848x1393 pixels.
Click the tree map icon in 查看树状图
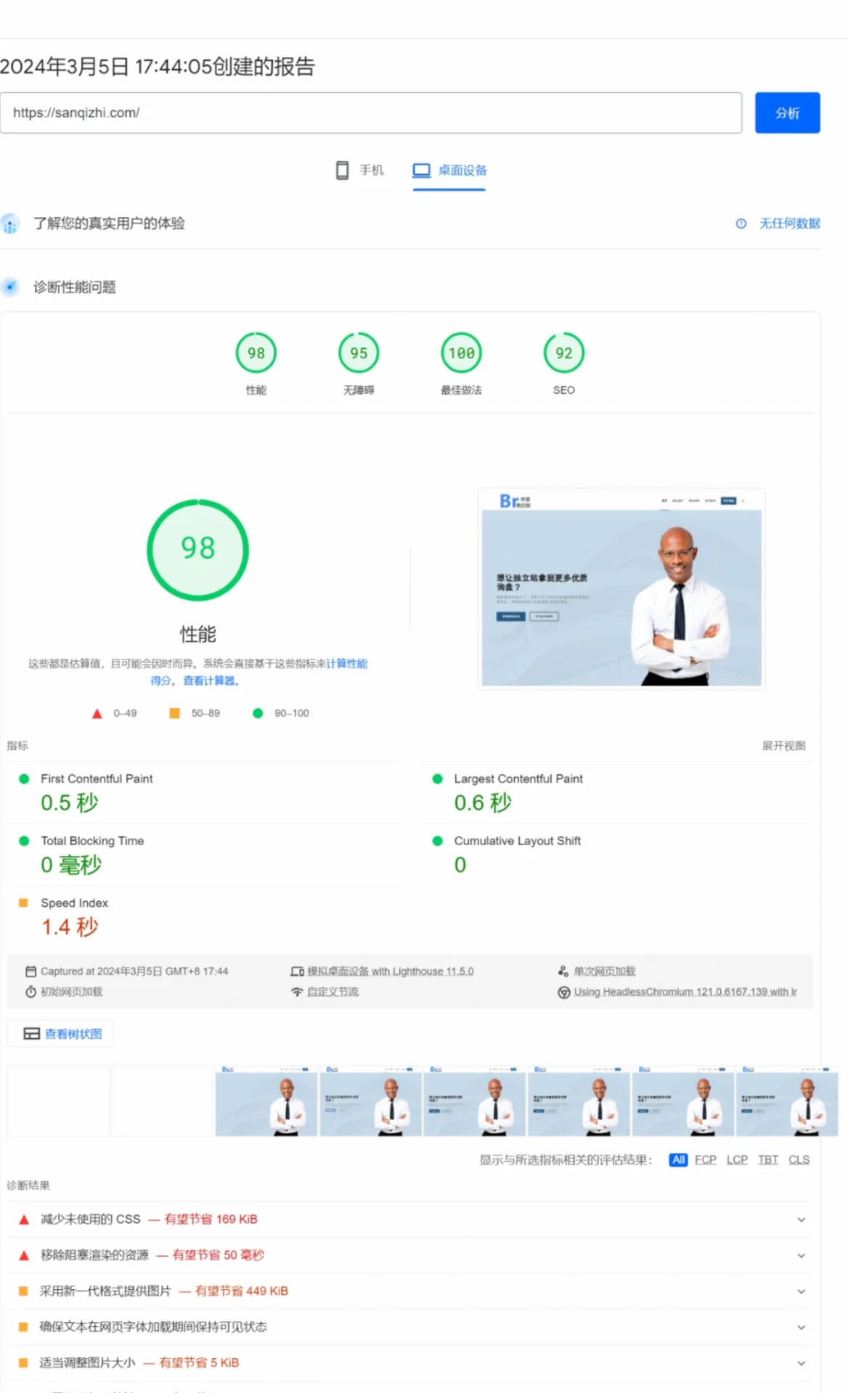pyautogui.click(x=31, y=1034)
